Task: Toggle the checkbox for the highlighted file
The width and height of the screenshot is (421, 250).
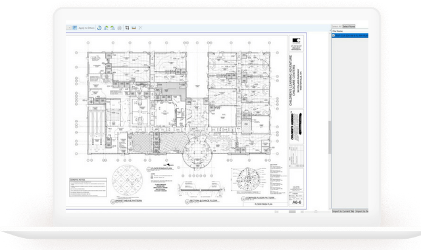Action: coord(334,36)
